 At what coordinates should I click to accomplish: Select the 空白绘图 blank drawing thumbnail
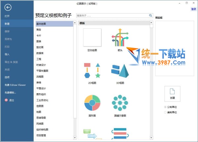(92, 38)
